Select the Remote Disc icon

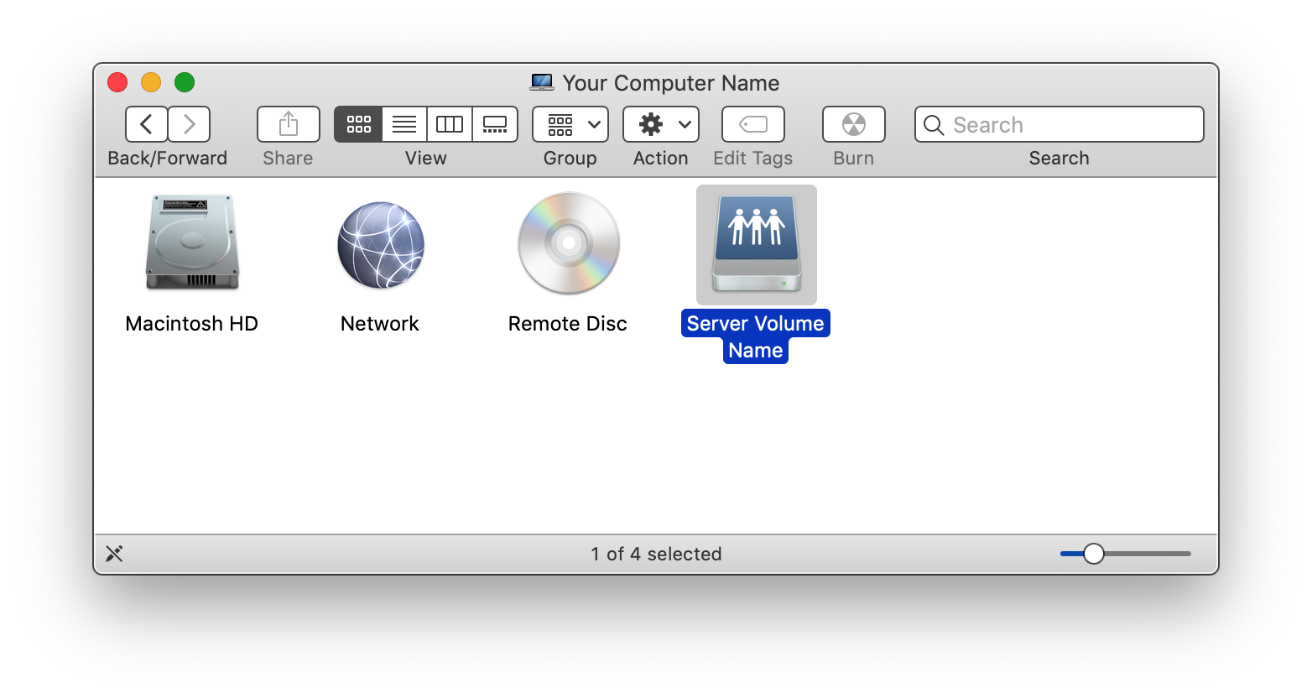569,243
